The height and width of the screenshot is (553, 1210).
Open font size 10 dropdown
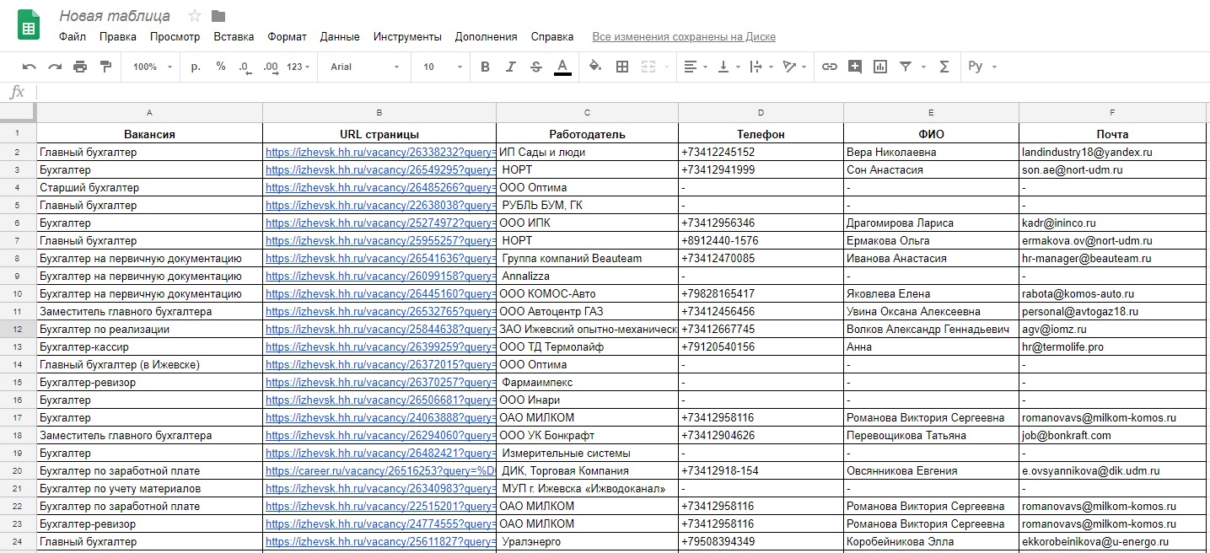[x=443, y=67]
